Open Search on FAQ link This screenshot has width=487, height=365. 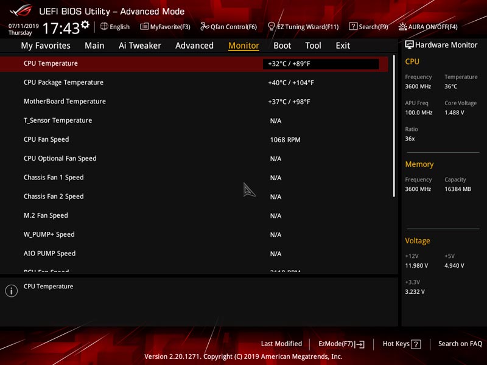pos(460,344)
